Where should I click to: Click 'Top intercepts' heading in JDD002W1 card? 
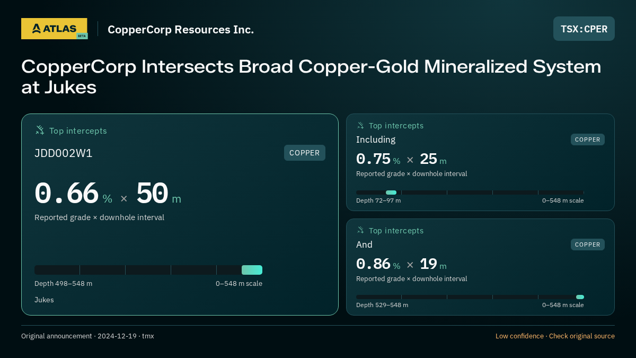pos(78,130)
